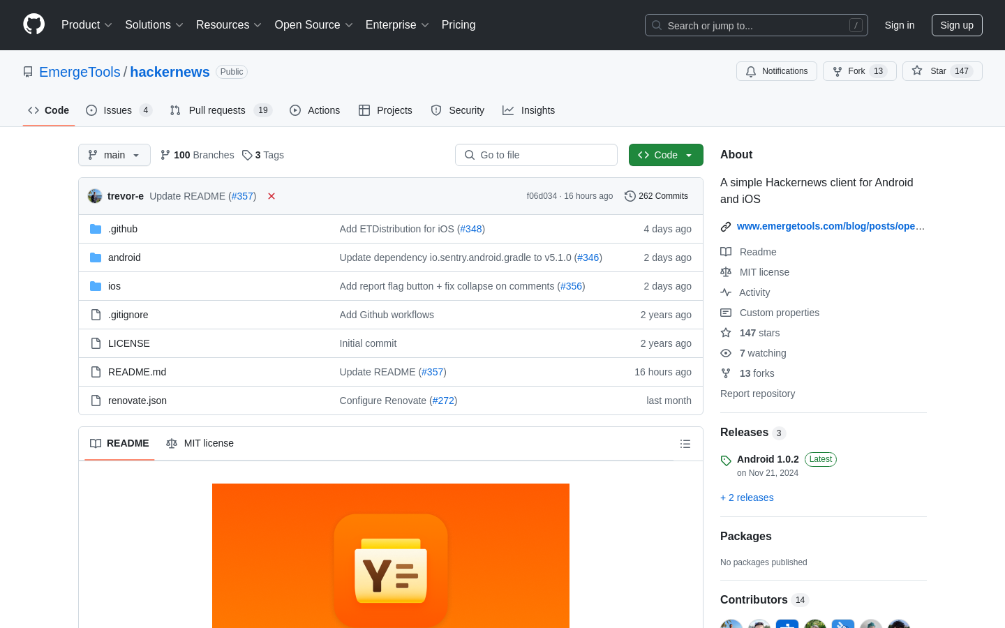
Task: Click the f06d034 commit hash
Action: coord(542,196)
